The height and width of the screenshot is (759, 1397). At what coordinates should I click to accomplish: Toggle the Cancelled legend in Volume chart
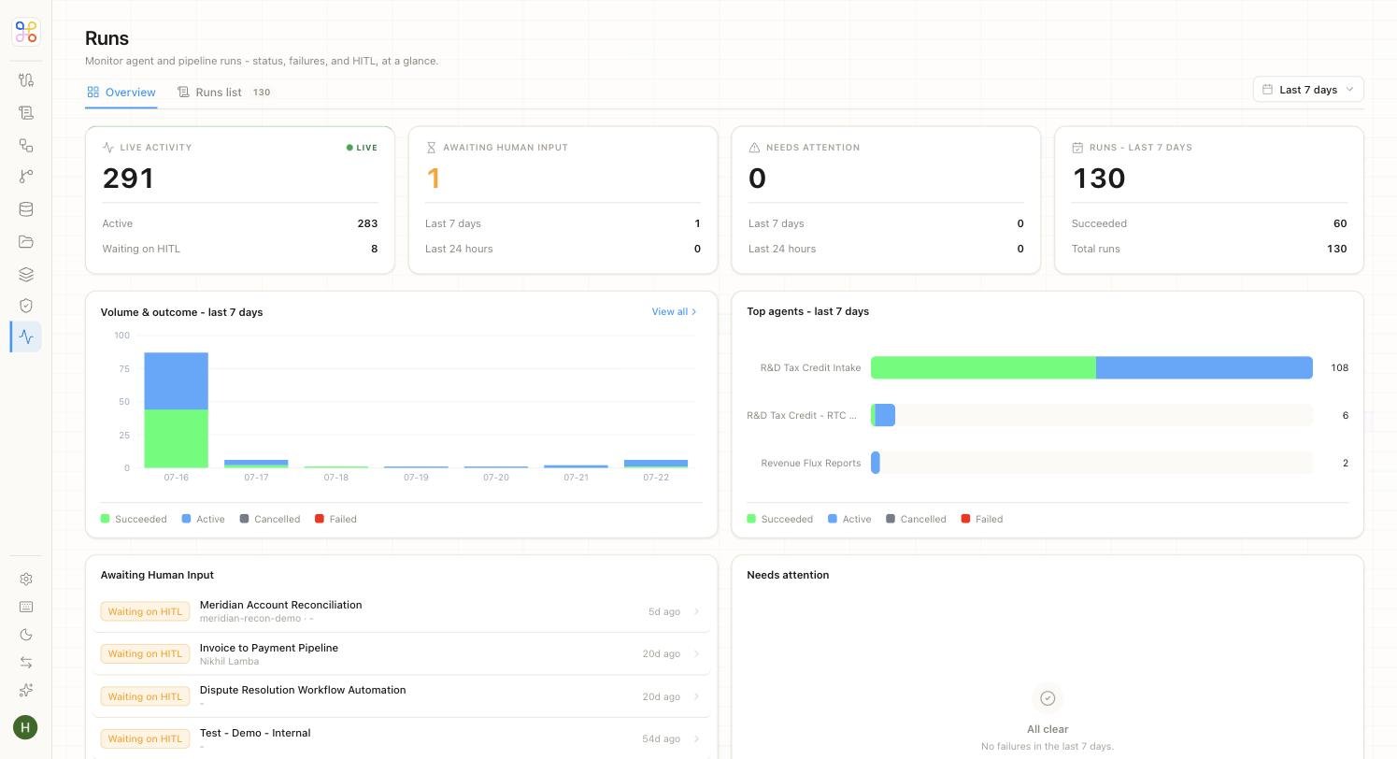pyautogui.click(x=270, y=519)
